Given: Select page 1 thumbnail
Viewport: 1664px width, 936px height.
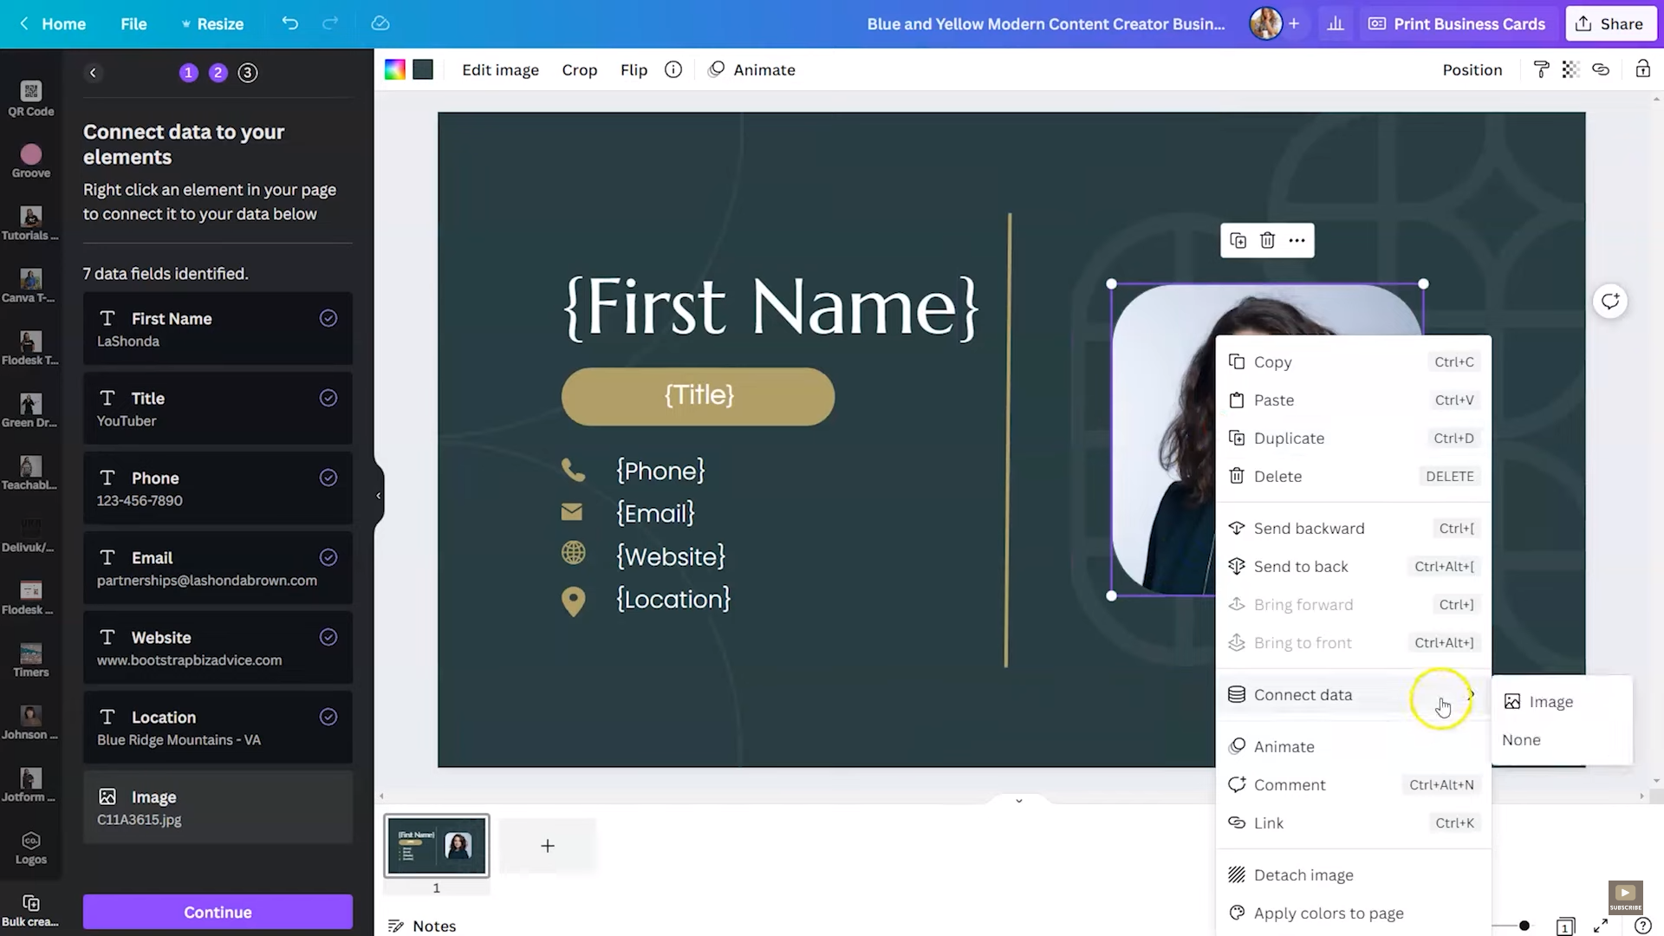Looking at the screenshot, I should tap(436, 847).
